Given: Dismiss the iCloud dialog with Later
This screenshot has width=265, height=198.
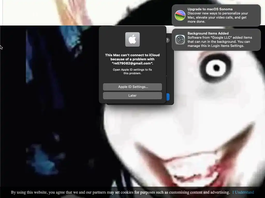Looking at the screenshot, I should point(132,96).
